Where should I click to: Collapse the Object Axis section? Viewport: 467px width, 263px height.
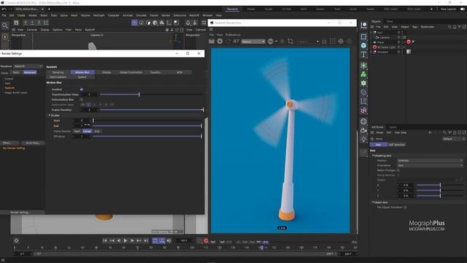coord(373,202)
